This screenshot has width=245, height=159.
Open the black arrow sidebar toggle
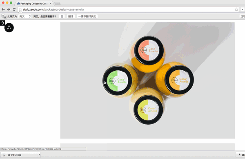[x=2, y=23]
